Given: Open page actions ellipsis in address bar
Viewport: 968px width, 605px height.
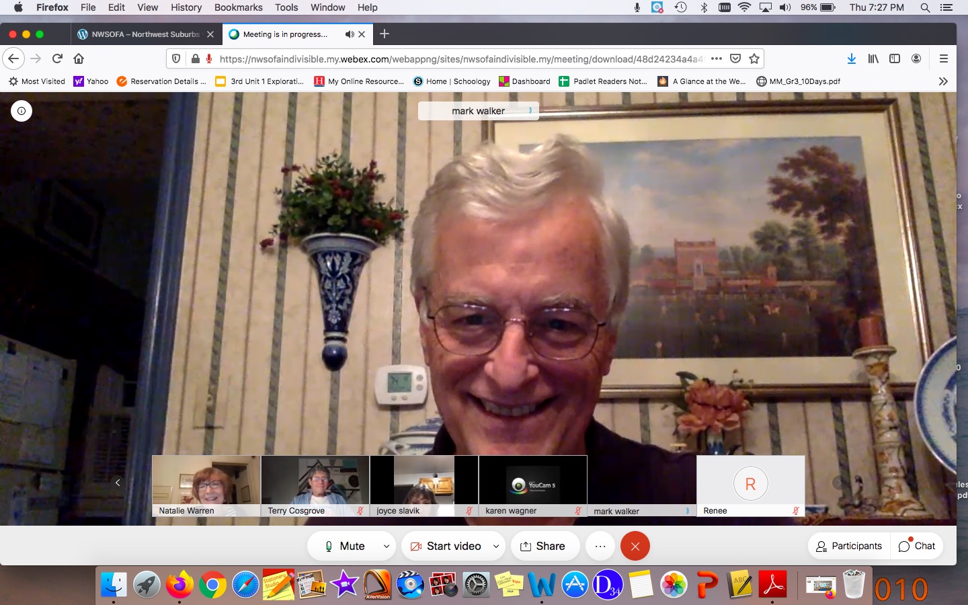Looking at the screenshot, I should 717,58.
